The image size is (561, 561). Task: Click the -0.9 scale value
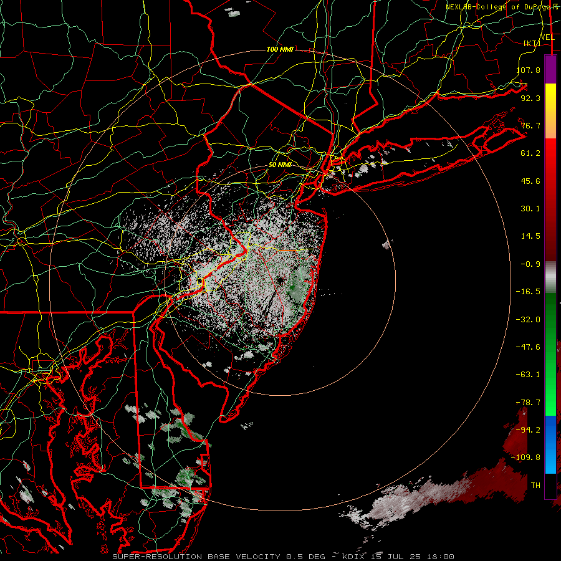tap(530, 264)
